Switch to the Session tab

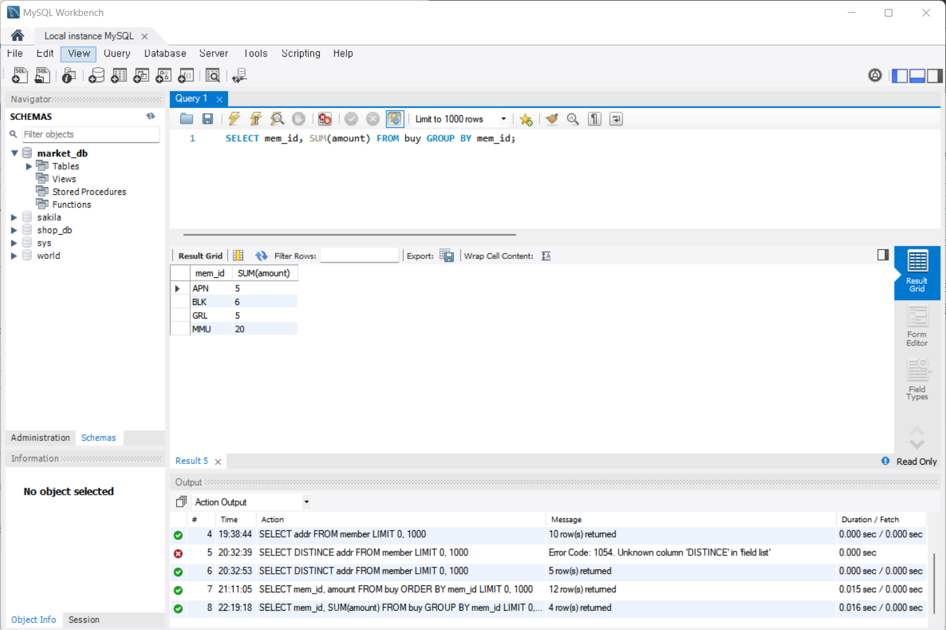click(84, 620)
